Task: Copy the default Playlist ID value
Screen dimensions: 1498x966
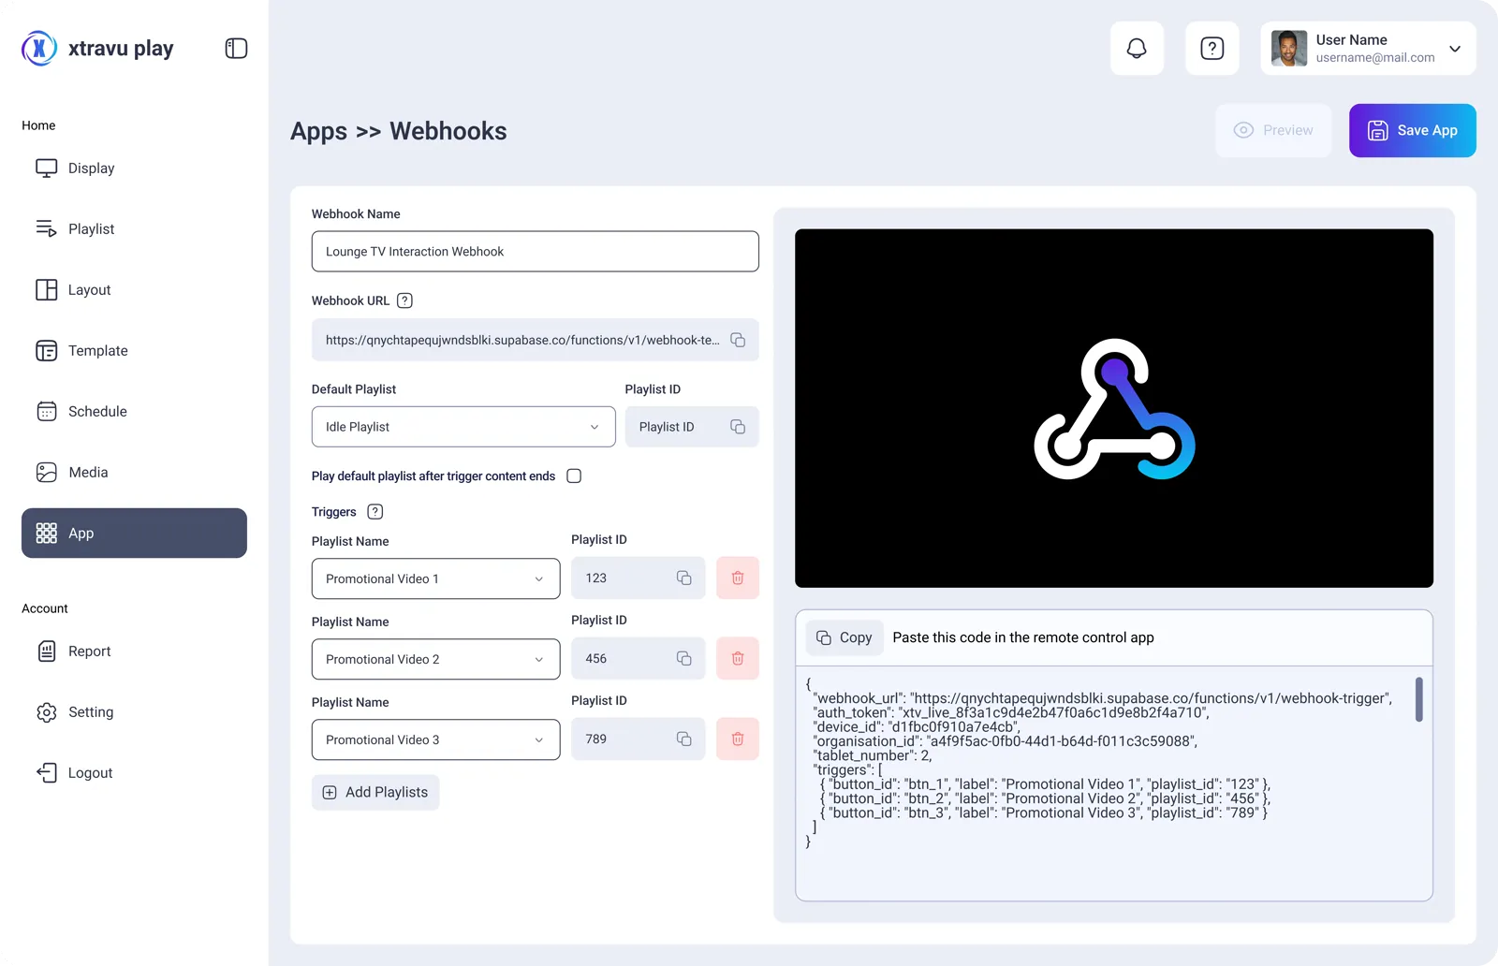Action: [x=738, y=427]
